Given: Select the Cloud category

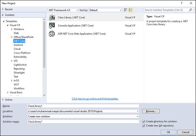Looking at the screenshot, I should click(17, 49).
